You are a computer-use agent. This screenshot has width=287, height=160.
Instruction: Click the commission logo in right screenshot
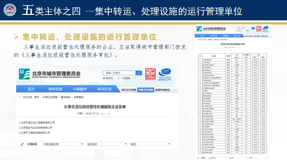point(199,29)
